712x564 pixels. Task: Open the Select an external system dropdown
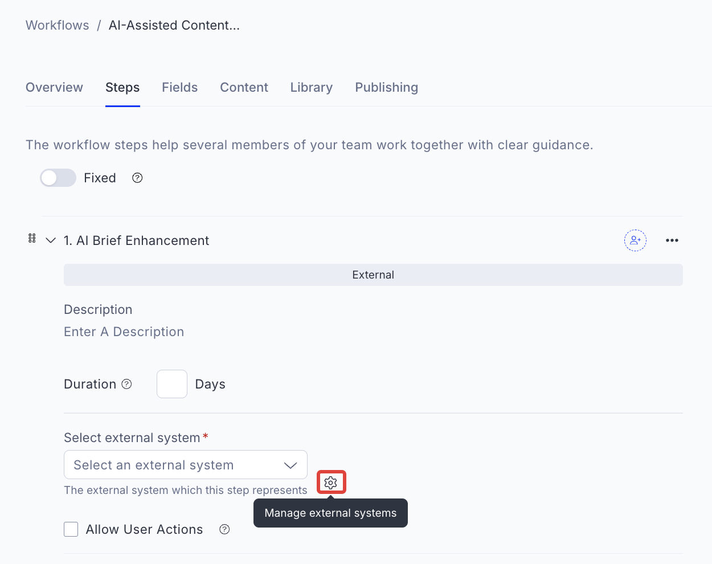[186, 465]
